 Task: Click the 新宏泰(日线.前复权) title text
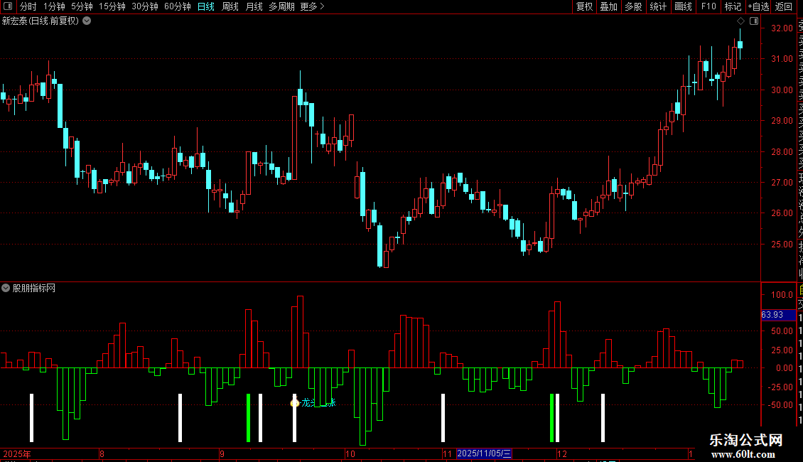pyautogui.click(x=41, y=21)
